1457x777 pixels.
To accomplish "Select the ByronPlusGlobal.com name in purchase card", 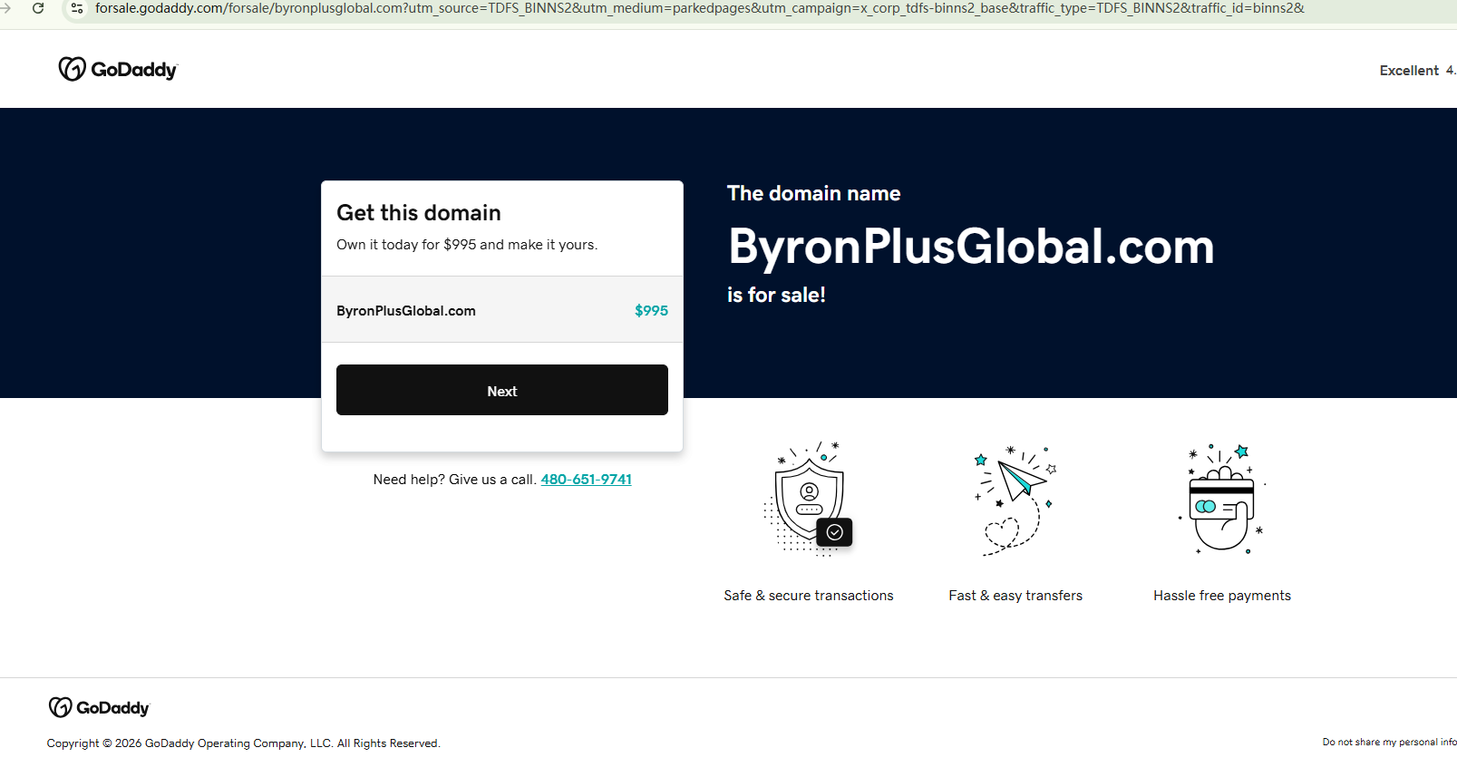I will tap(406, 311).
